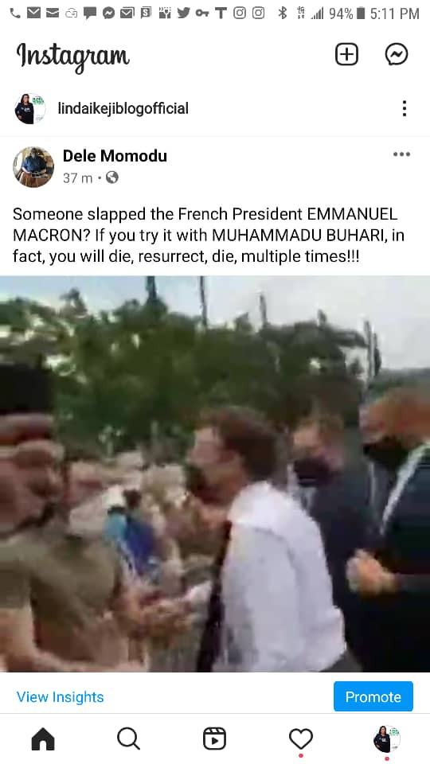The image size is (430, 764).
Task: Tap the Instagram logo header
Action: tap(73, 56)
